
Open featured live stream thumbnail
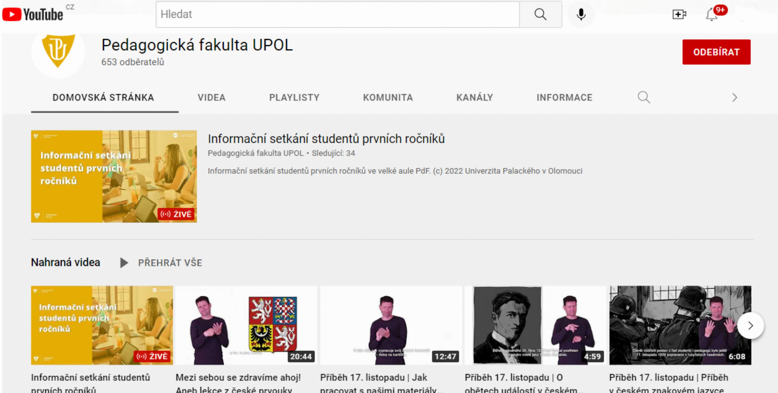[114, 176]
